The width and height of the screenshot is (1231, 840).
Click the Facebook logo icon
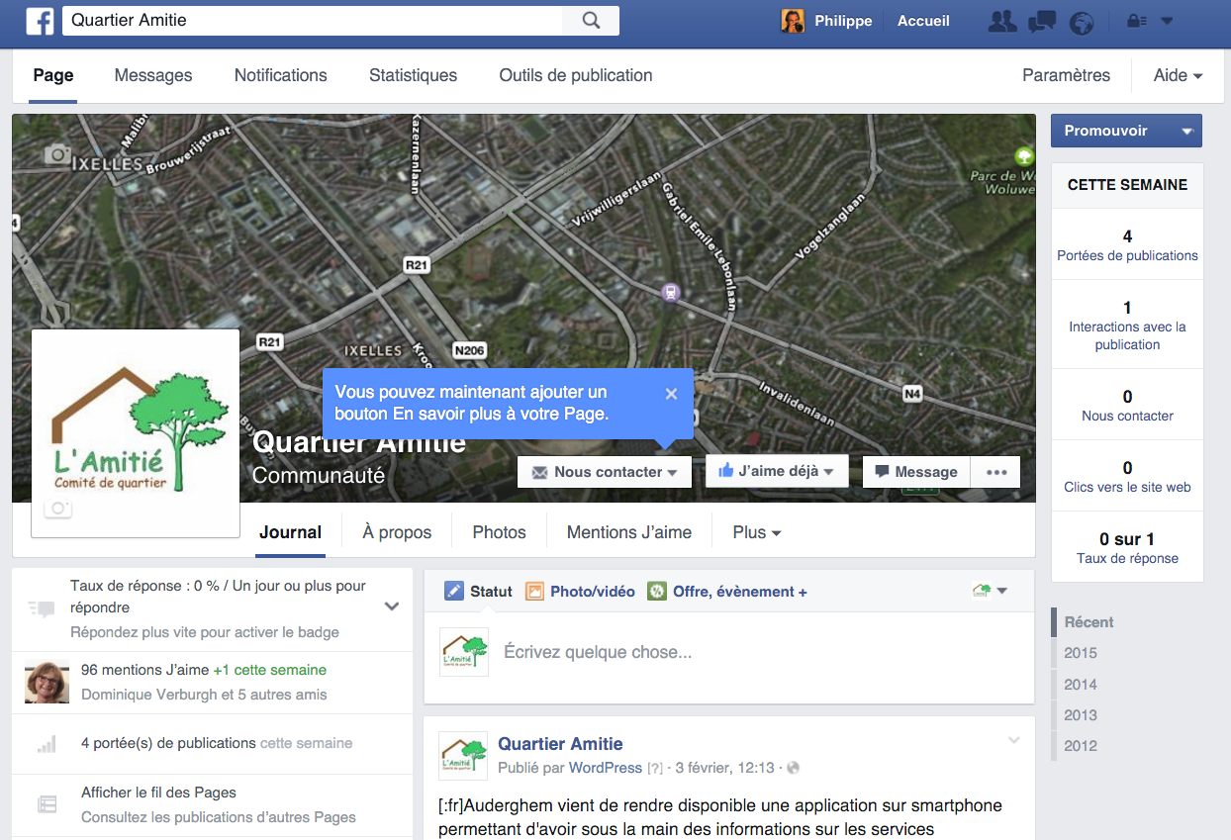(x=40, y=21)
